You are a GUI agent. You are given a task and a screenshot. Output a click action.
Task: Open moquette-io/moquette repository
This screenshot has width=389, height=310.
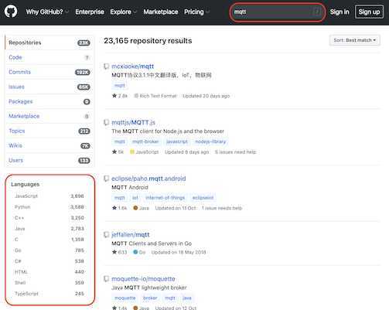pos(143,279)
